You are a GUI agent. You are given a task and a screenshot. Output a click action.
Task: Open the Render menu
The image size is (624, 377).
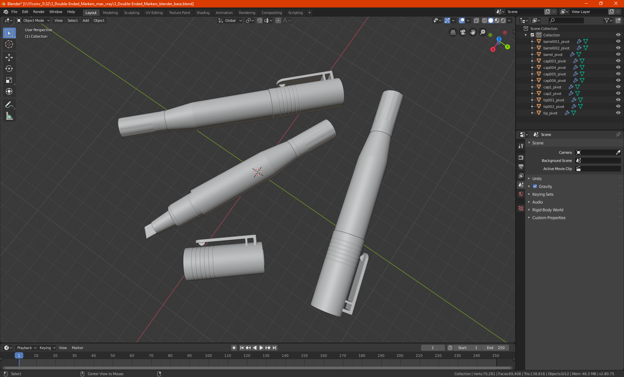[x=39, y=12]
